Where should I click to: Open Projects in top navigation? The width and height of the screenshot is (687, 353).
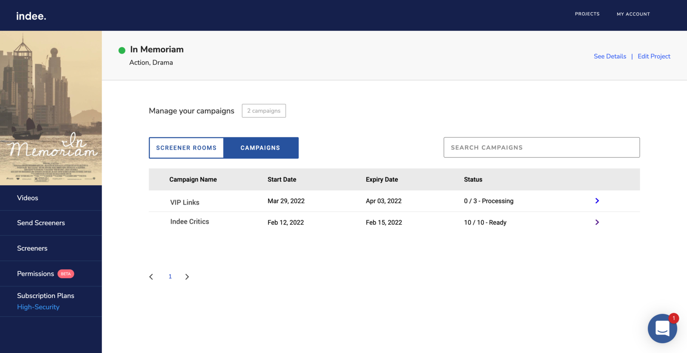pyautogui.click(x=587, y=14)
